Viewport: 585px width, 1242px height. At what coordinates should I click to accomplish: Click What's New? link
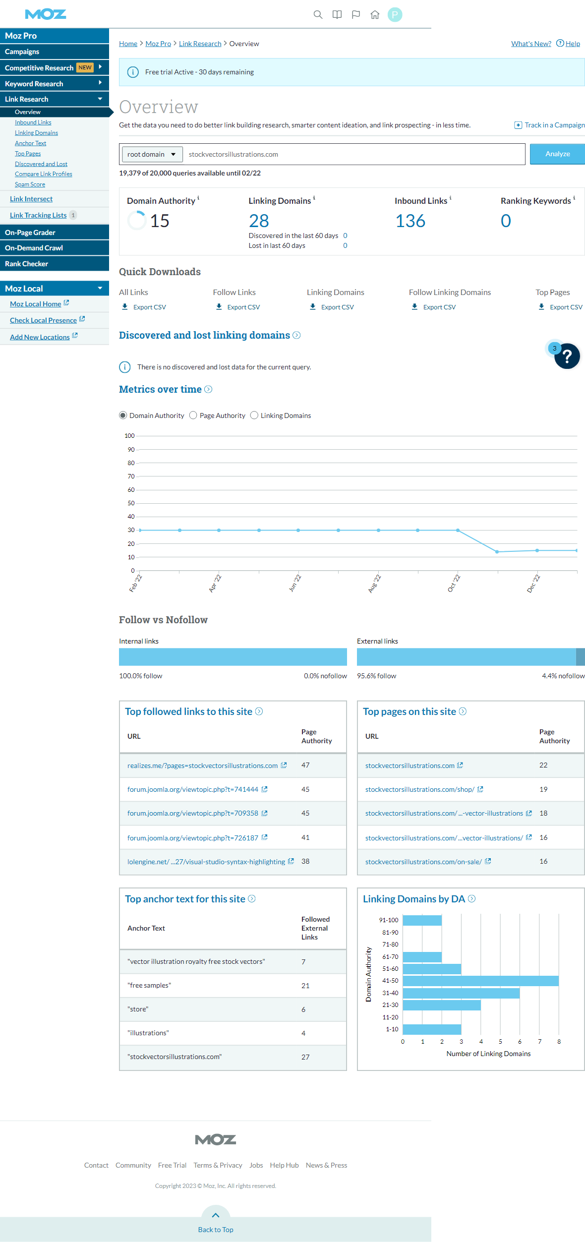tap(531, 44)
